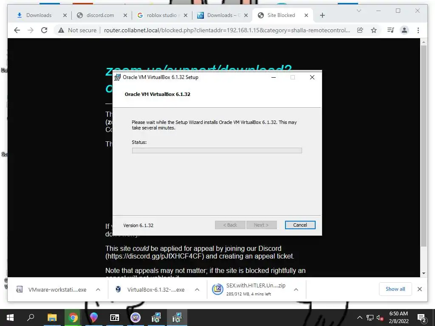Click the first installer icon in taskbar

coord(156,318)
